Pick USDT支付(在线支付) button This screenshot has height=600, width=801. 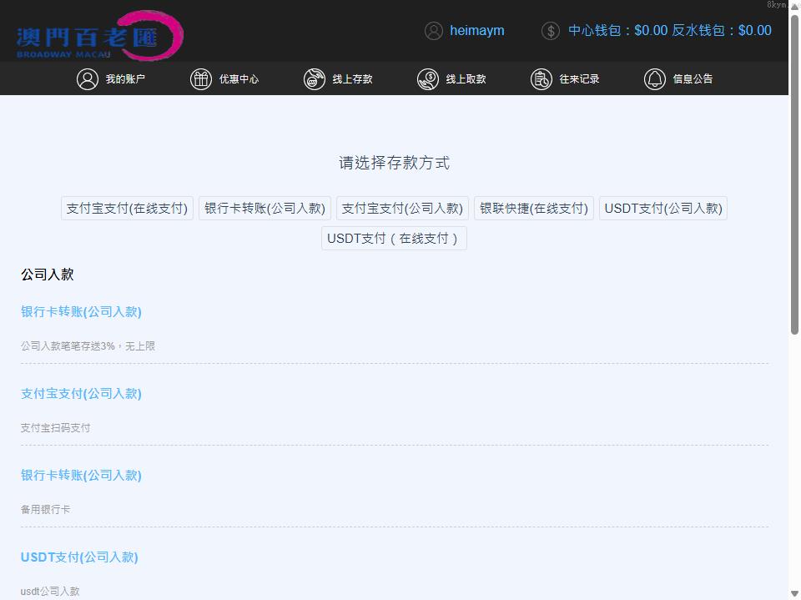pyautogui.click(x=394, y=239)
